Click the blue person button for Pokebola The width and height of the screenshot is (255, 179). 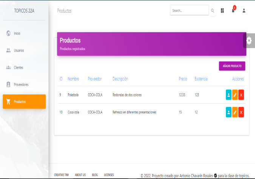229,95
